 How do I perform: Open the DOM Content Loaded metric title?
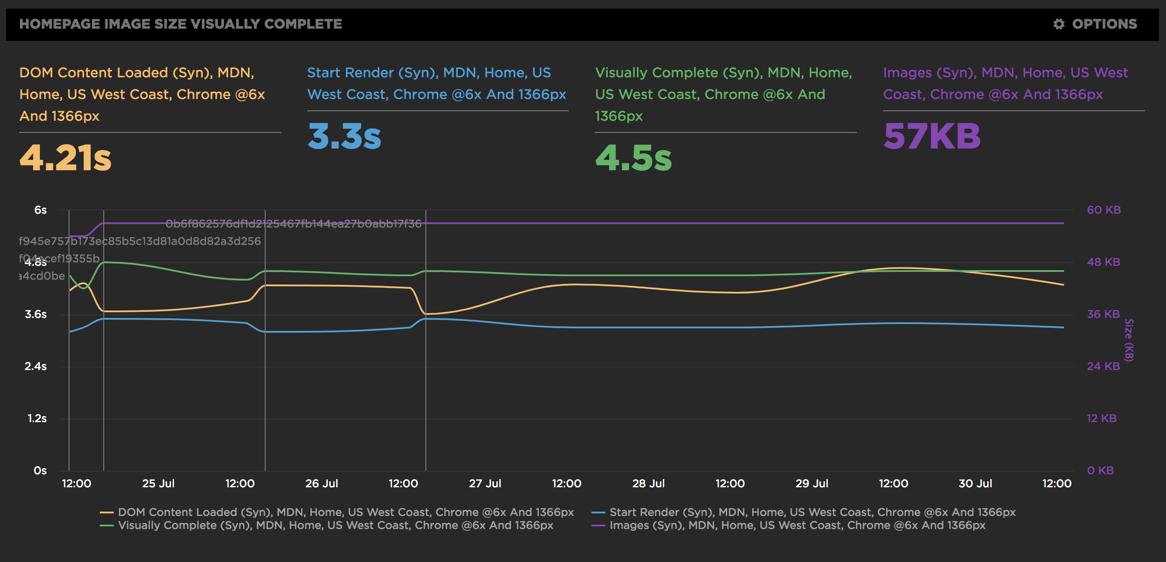pos(142,94)
